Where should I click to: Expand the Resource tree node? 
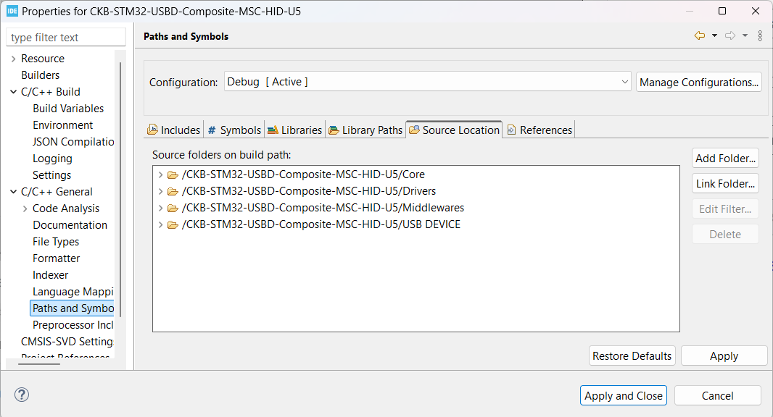[14, 59]
